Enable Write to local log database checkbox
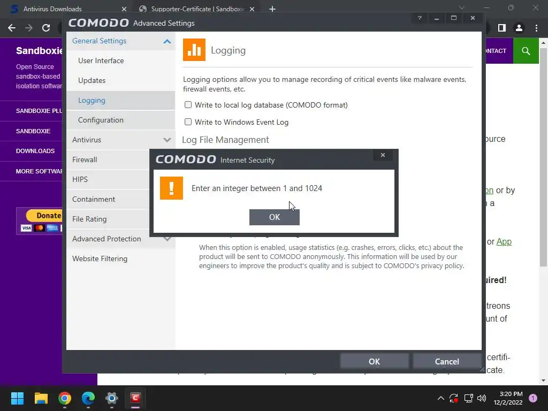 coord(188,105)
